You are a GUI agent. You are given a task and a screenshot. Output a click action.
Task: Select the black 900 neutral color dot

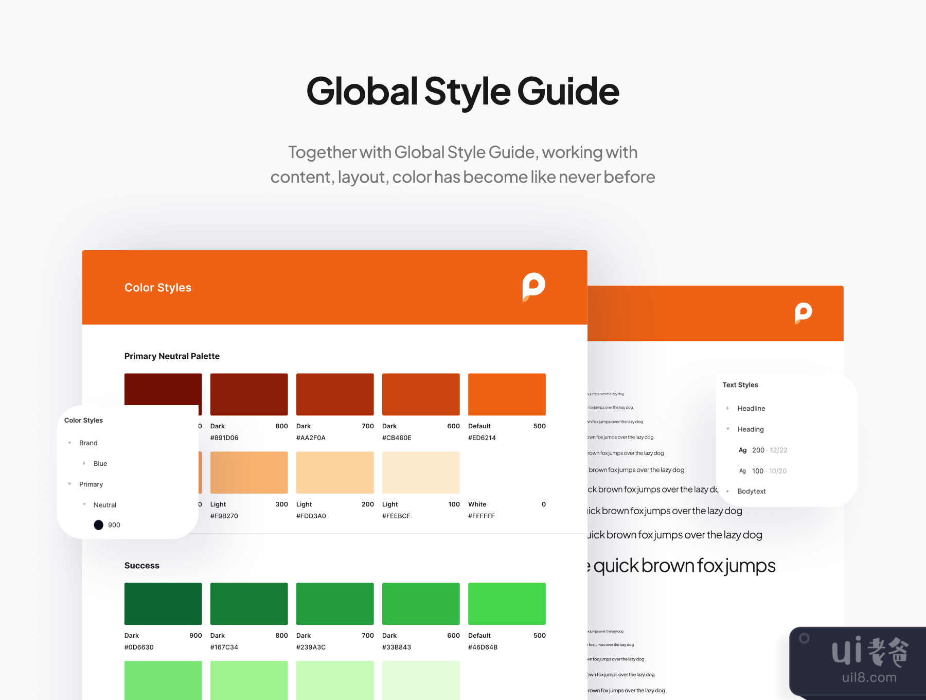click(x=99, y=525)
